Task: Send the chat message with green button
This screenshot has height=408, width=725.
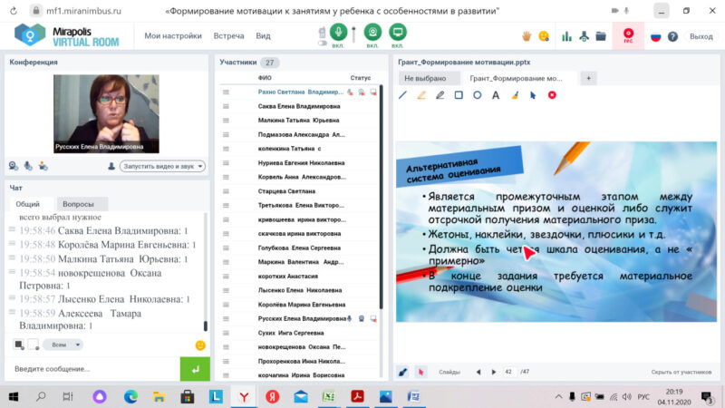Action: (195, 369)
